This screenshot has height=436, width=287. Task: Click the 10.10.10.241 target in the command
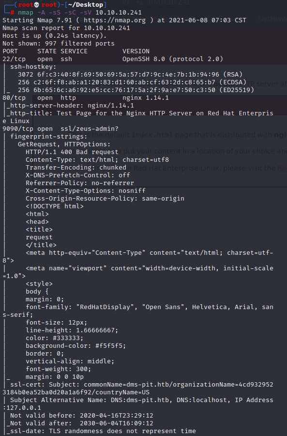119,13
